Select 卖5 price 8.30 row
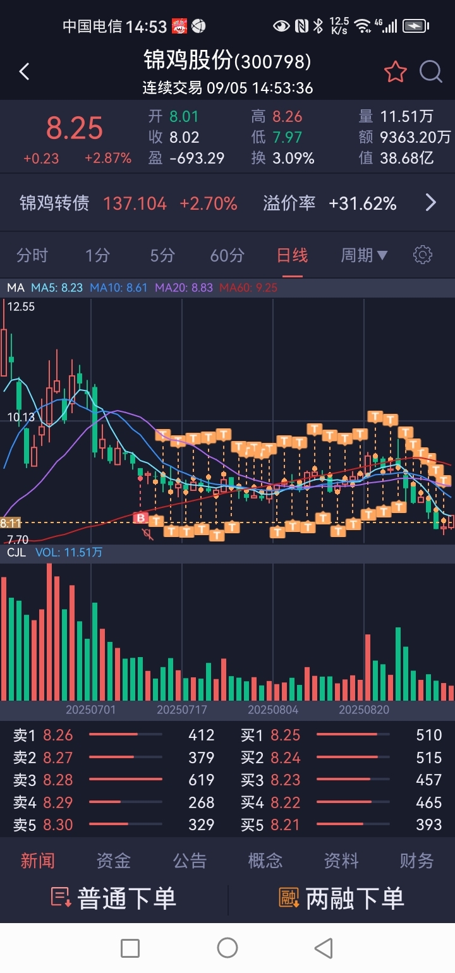 pos(114,825)
